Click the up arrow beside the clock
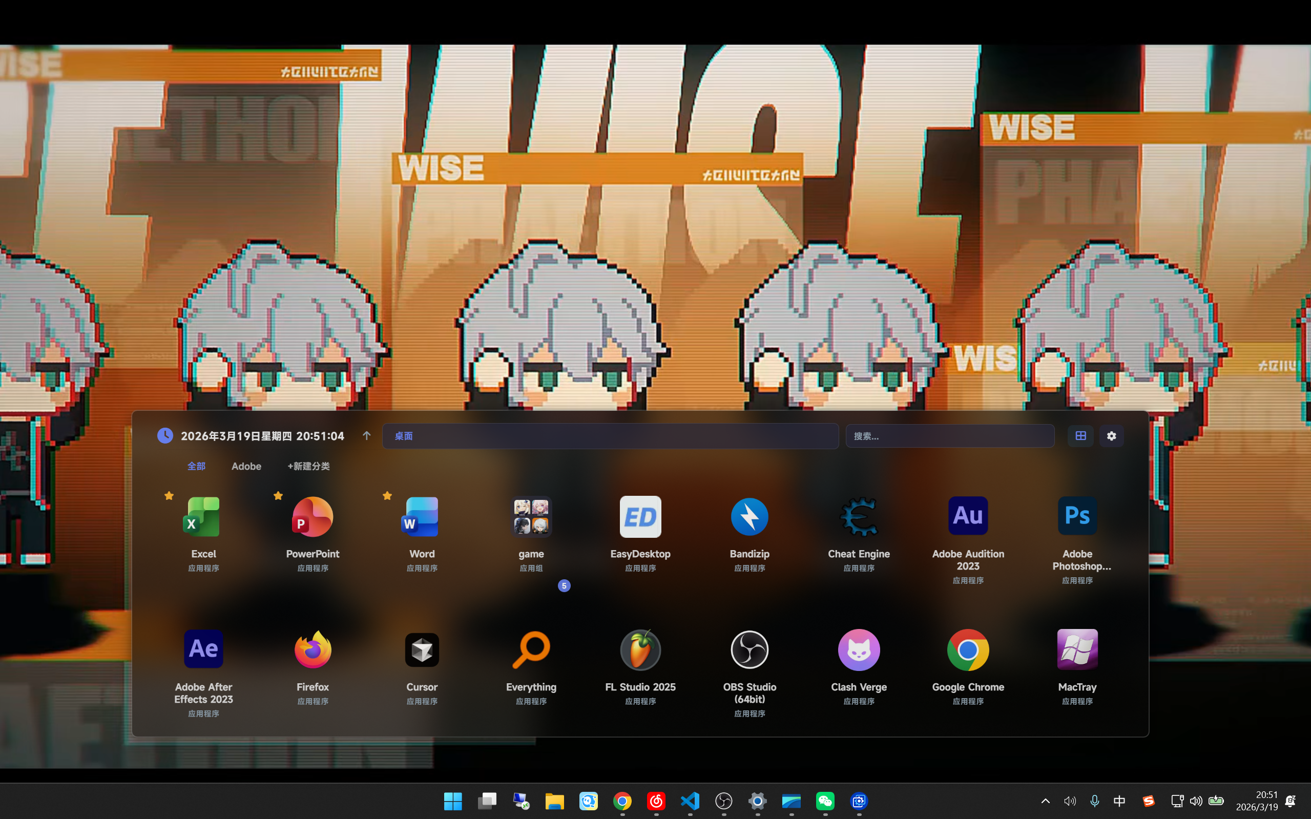This screenshot has width=1311, height=819. [367, 436]
